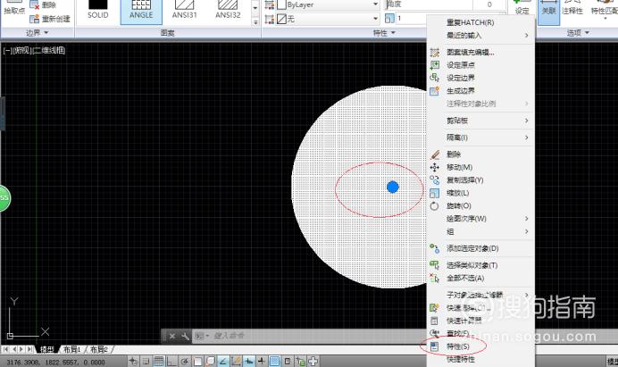Click the 设定原点 menu icon
The height and width of the screenshot is (367, 618).
tap(434, 65)
